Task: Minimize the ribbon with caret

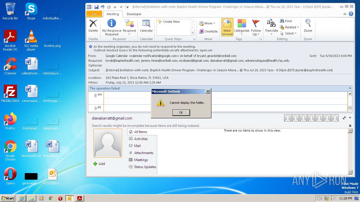Action: click(x=345, y=14)
